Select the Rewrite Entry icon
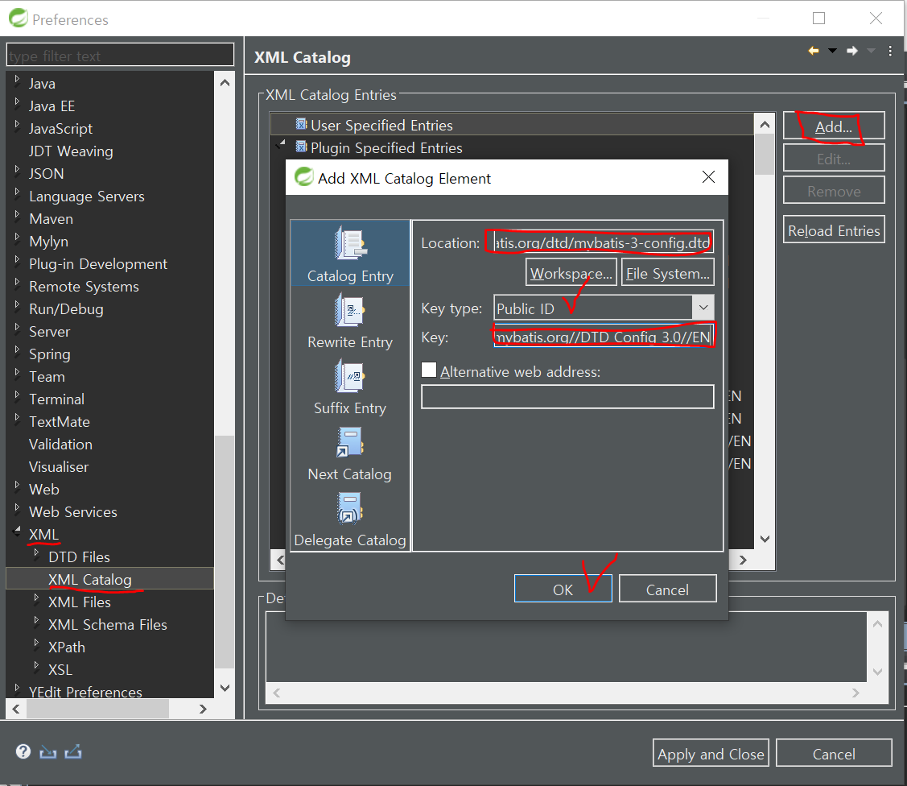The height and width of the screenshot is (786, 907). pyautogui.click(x=349, y=310)
